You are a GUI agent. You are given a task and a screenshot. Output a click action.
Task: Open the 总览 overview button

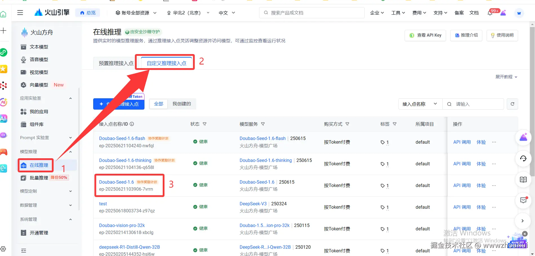click(x=88, y=13)
